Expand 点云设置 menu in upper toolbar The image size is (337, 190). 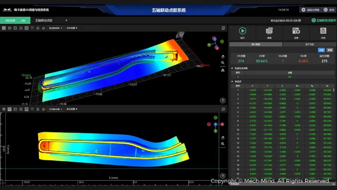71,28
